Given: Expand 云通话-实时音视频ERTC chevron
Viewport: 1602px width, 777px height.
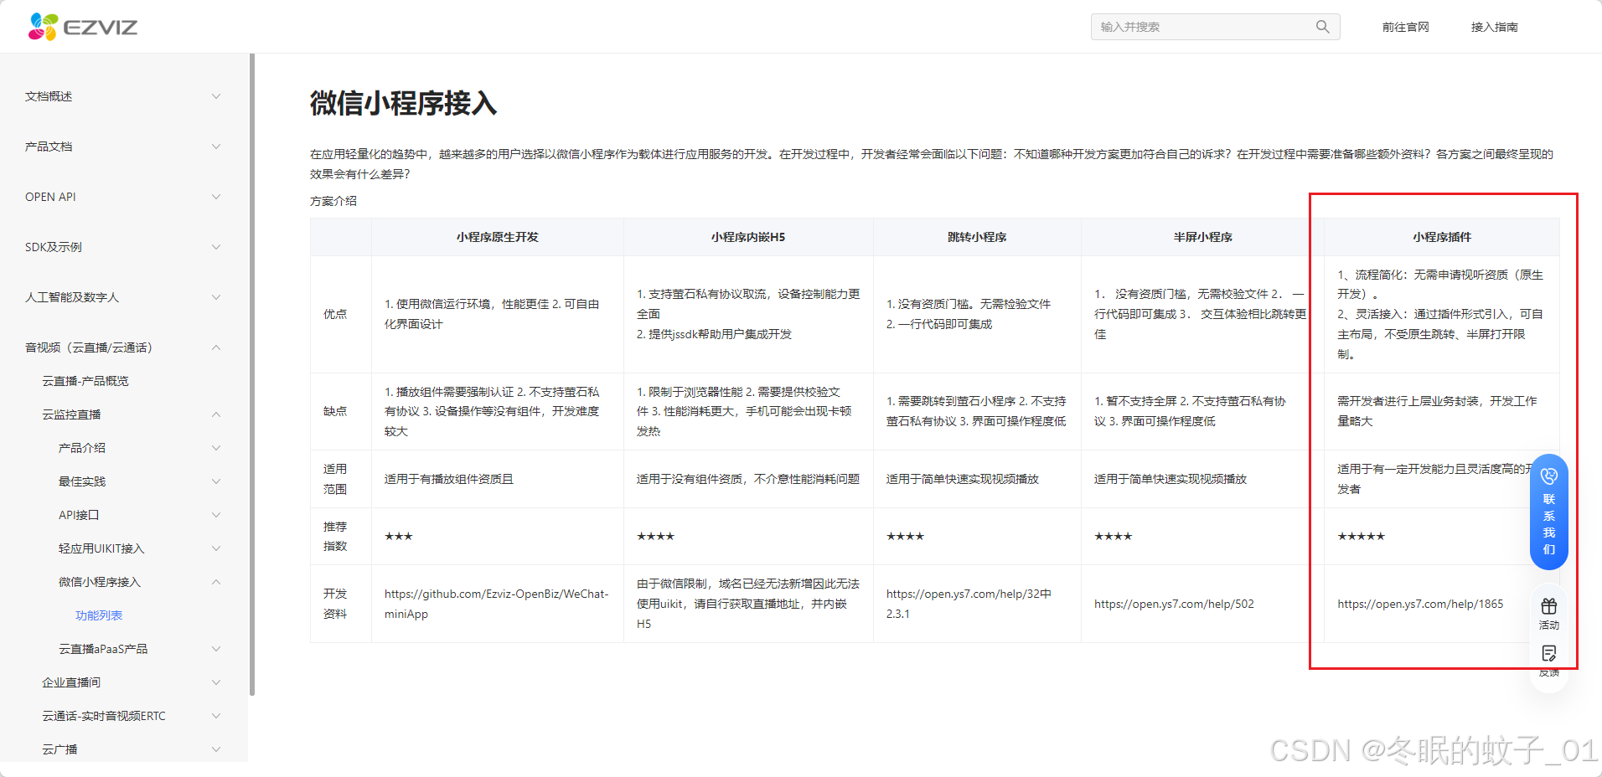Looking at the screenshot, I should 216,716.
